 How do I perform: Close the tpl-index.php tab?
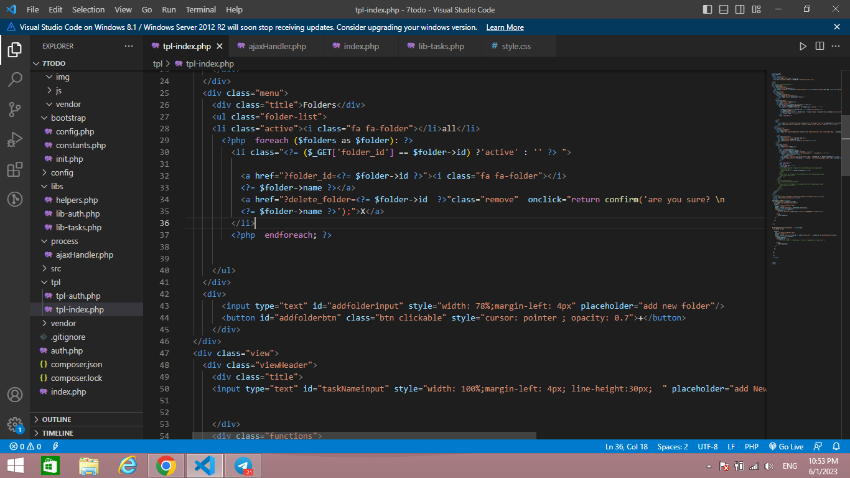219,46
